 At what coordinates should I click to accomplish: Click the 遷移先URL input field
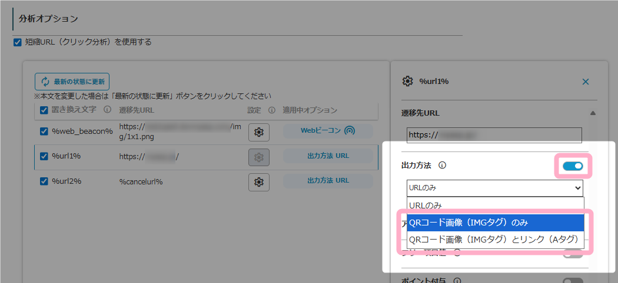point(494,135)
